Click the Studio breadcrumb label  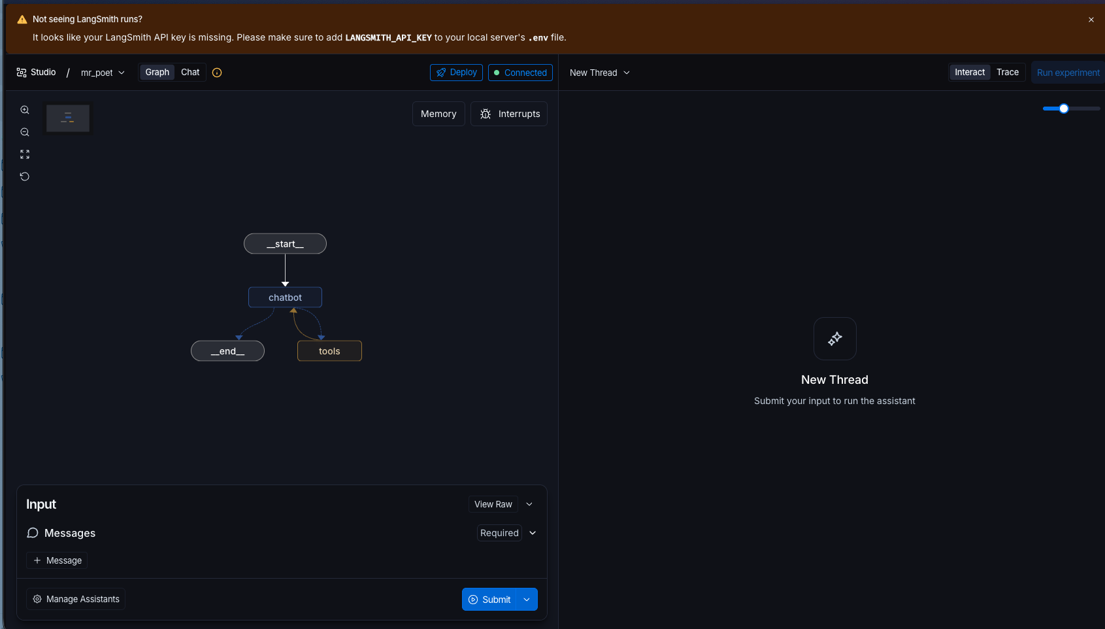pyautogui.click(x=43, y=73)
